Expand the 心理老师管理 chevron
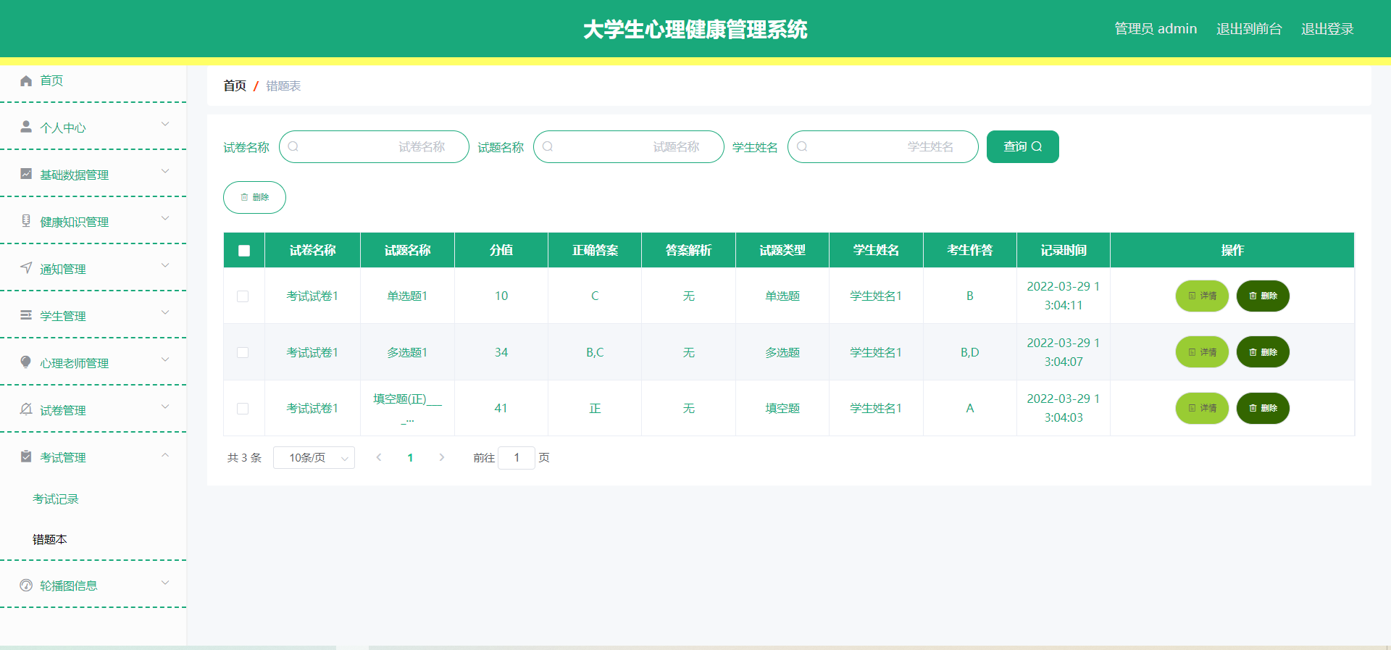The height and width of the screenshot is (650, 1391). 165,360
